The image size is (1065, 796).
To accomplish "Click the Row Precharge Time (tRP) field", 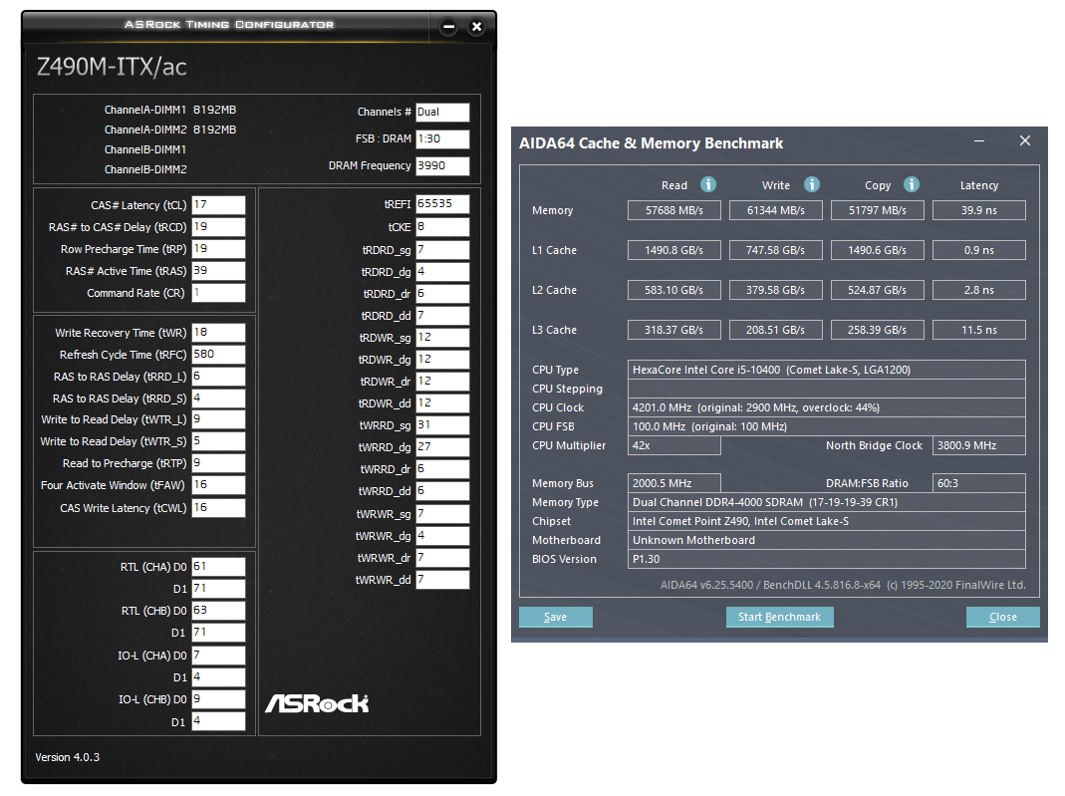I will pyautogui.click(x=218, y=249).
